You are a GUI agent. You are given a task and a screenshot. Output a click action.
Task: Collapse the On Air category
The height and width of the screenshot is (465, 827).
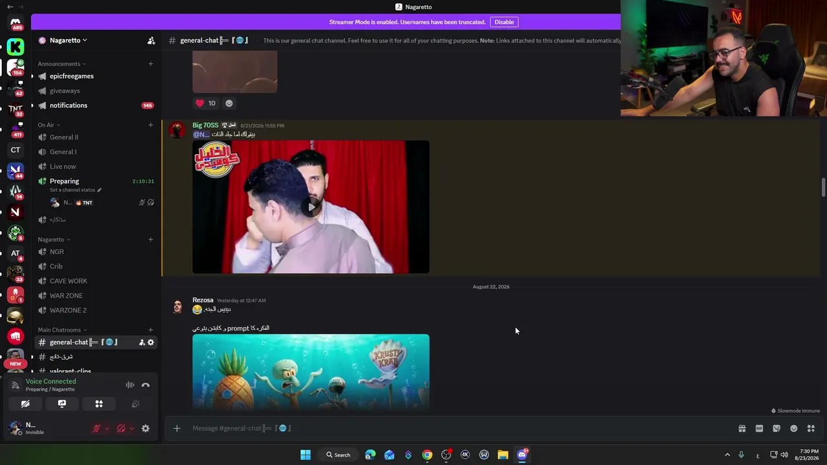pos(48,125)
